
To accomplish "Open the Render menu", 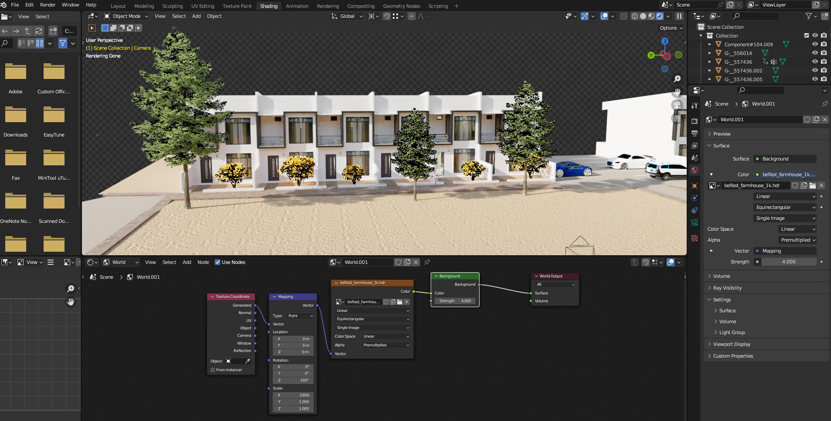I will (x=48, y=5).
